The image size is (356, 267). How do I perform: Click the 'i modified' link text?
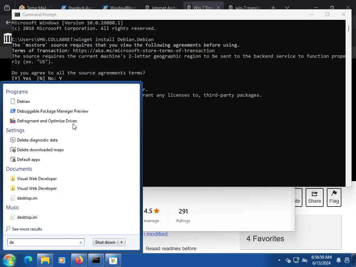click(x=156, y=234)
